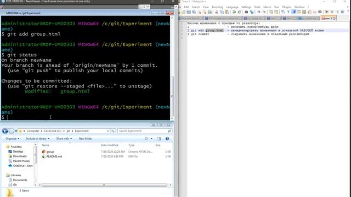Viewport: 351px width, 197px height.
Task: Click the group HTML file icon
Action: 44,152
